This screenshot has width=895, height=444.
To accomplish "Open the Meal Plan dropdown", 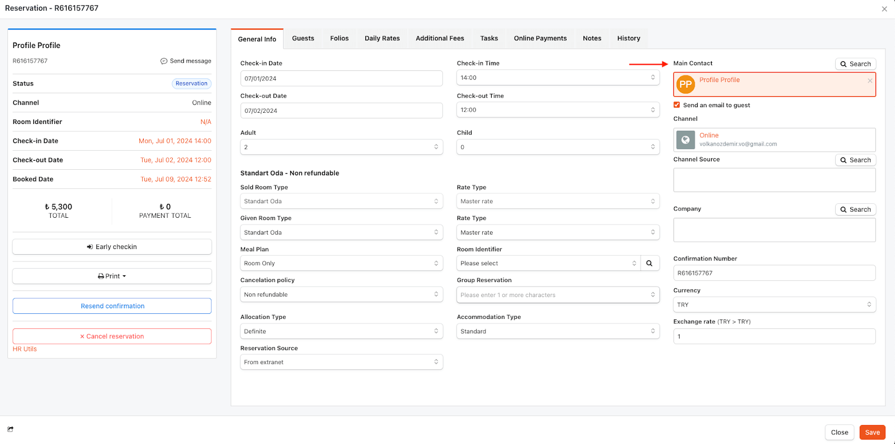I will tap(341, 264).
